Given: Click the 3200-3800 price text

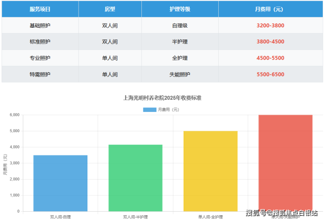Looking at the screenshot, I should (270, 25).
